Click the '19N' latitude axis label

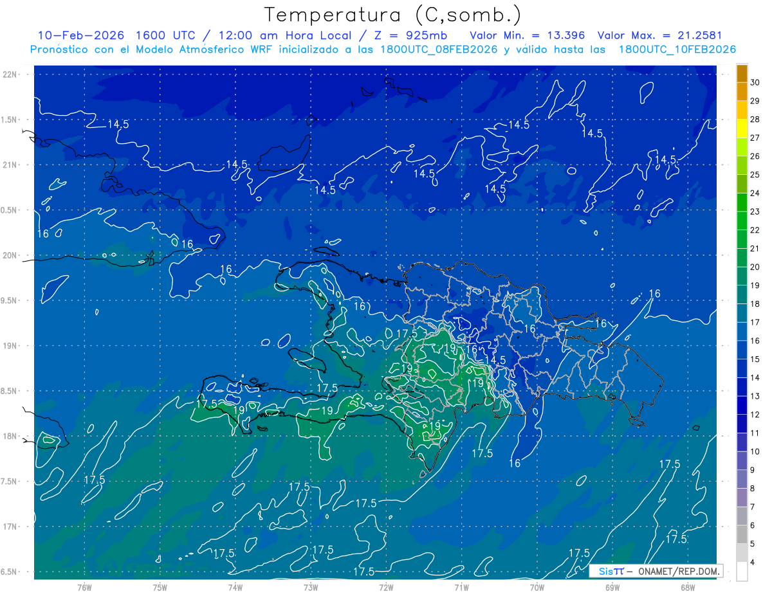coord(9,346)
